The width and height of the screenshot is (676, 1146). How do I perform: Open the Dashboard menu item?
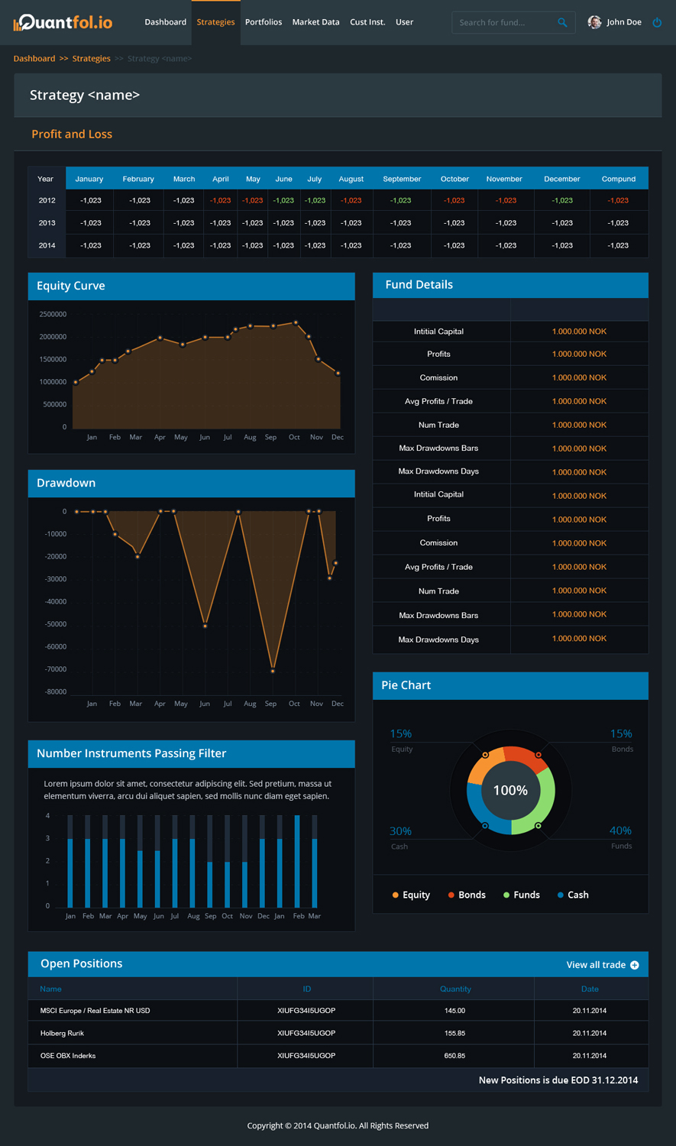pyautogui.click(x=166, y=22)
